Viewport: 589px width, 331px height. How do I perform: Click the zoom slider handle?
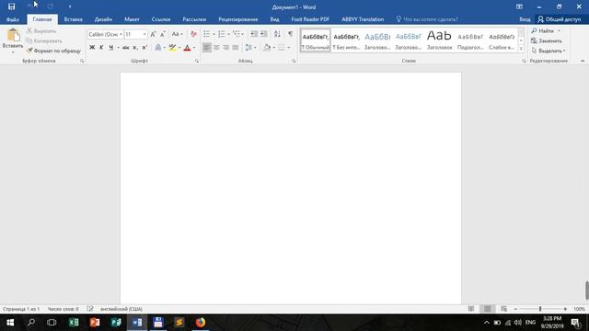[540, 309]
